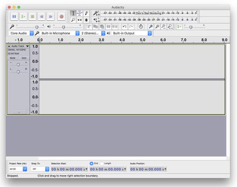Click the upper channel vertical scale
The image size is (237, 187).
pyautogui.click(x=34, y=62)
